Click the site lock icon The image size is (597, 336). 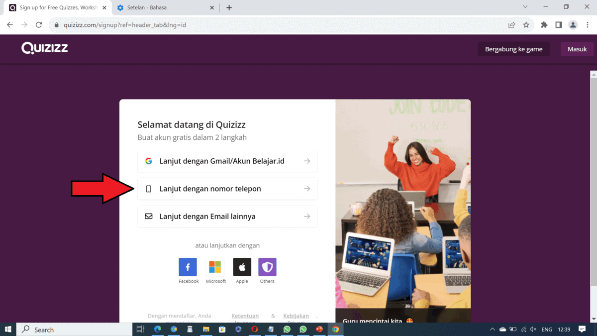coord(56,25)
